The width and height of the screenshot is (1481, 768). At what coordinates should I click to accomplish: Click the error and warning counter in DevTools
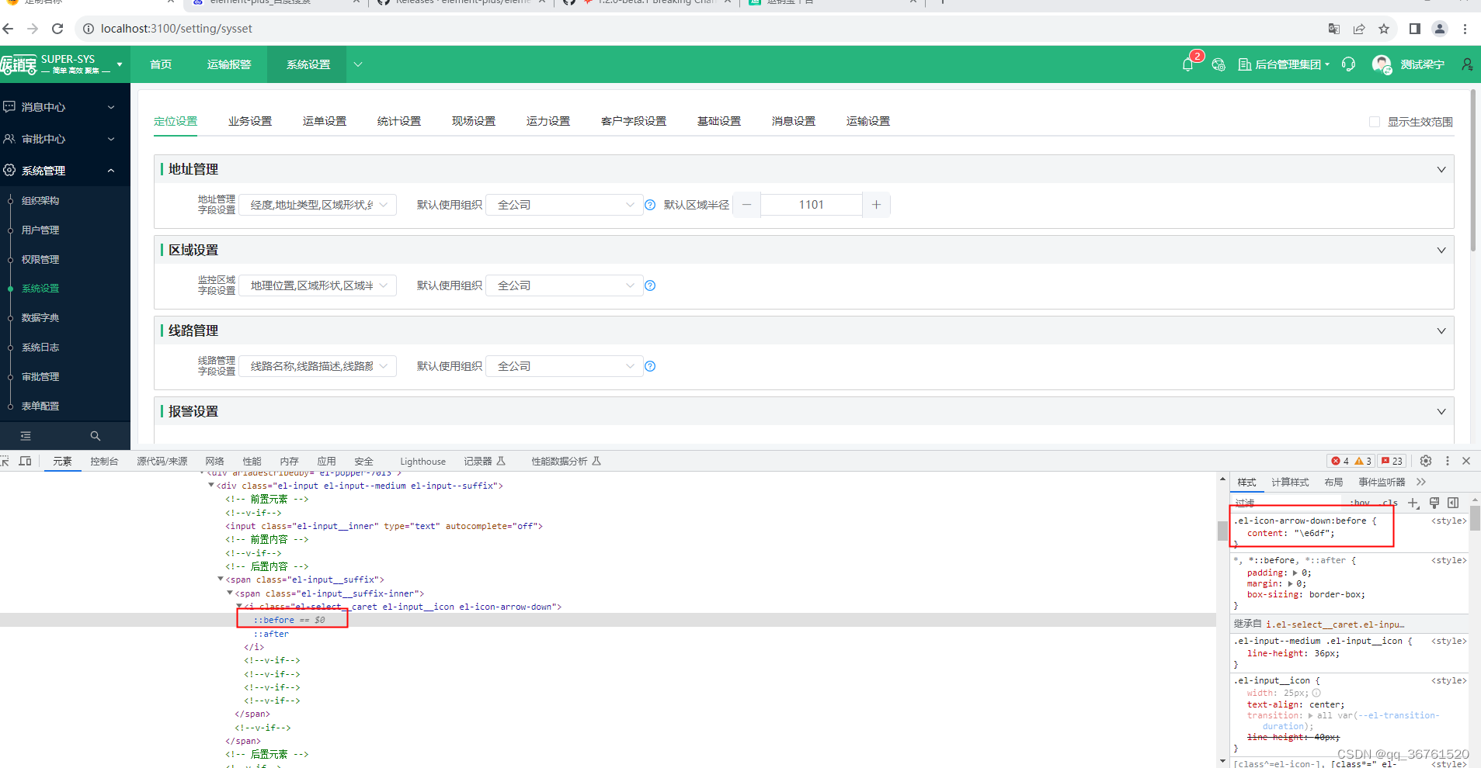[x=1351, y=461]
